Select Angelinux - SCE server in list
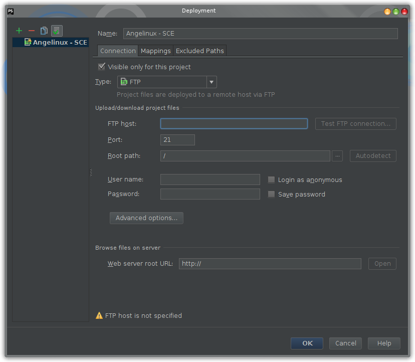The height and width of the screenshot is (362, 415). pos(51,43)
